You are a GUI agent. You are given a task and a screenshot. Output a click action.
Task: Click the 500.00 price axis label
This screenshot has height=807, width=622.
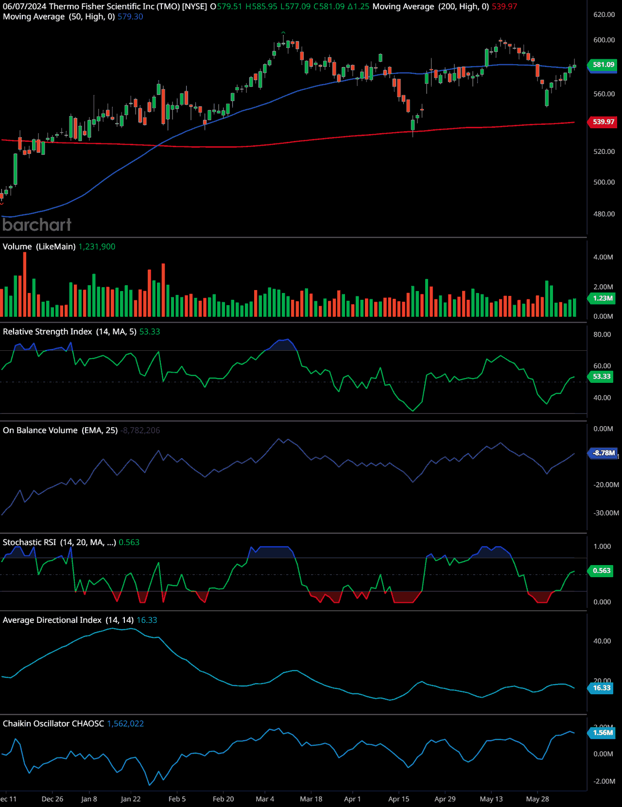(604, 182)
